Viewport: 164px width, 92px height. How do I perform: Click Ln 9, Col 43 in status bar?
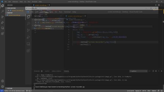tap(130, 91)
